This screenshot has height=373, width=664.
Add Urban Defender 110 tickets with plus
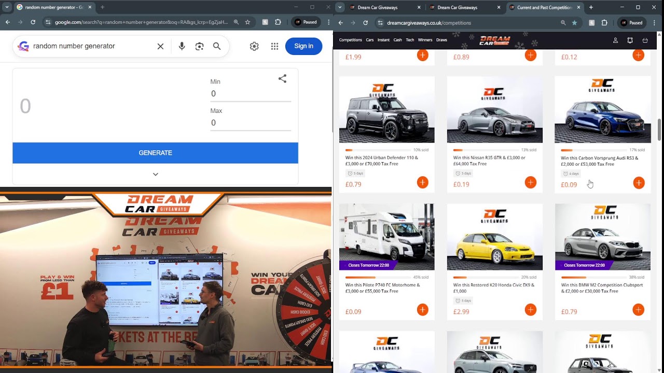[x=422, y=182]
